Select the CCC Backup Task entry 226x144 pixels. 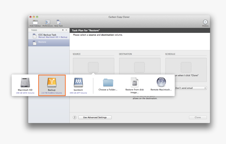49,36
